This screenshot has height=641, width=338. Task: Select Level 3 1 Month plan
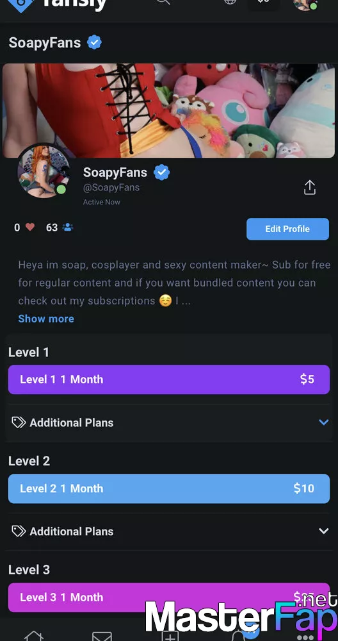169,597
